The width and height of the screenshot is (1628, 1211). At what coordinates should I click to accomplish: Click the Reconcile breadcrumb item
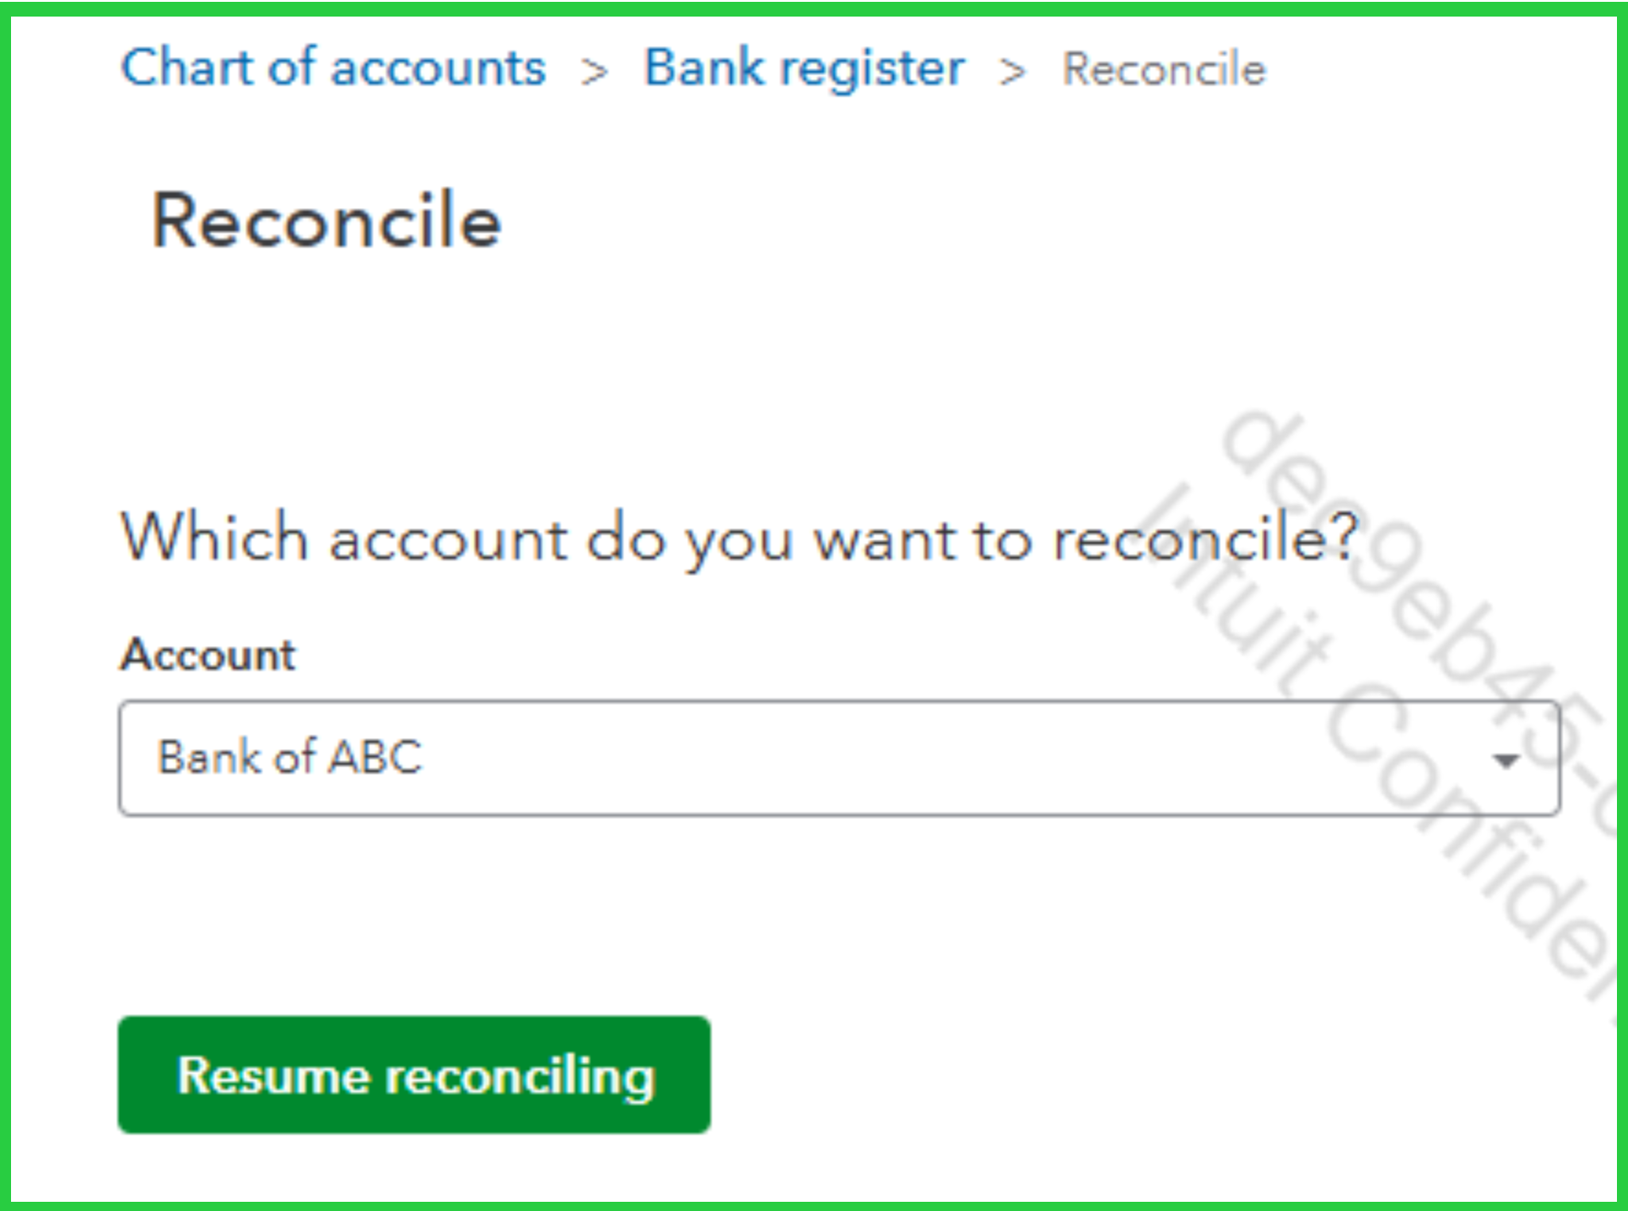1164,69
